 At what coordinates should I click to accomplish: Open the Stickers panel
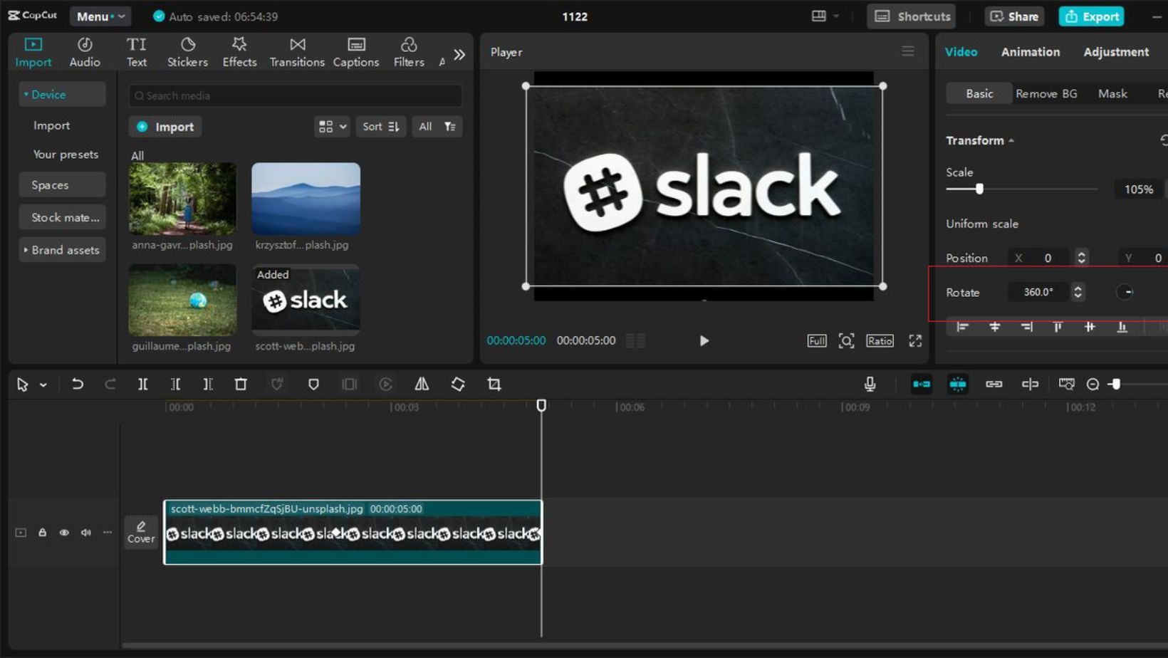click(x=187, y=52)
